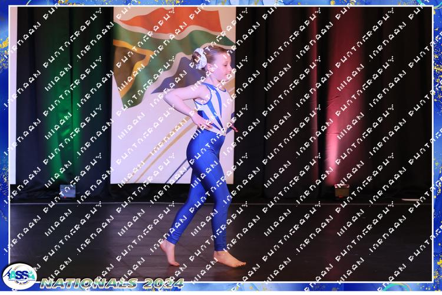Click the ASSA logo badge
This screenshot has width=442, height=295.
point(19,276)
